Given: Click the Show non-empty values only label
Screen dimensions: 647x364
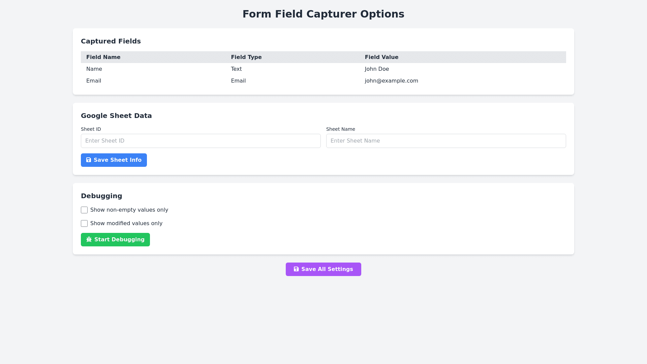Looking at the screenshot, I should point(129,210).
